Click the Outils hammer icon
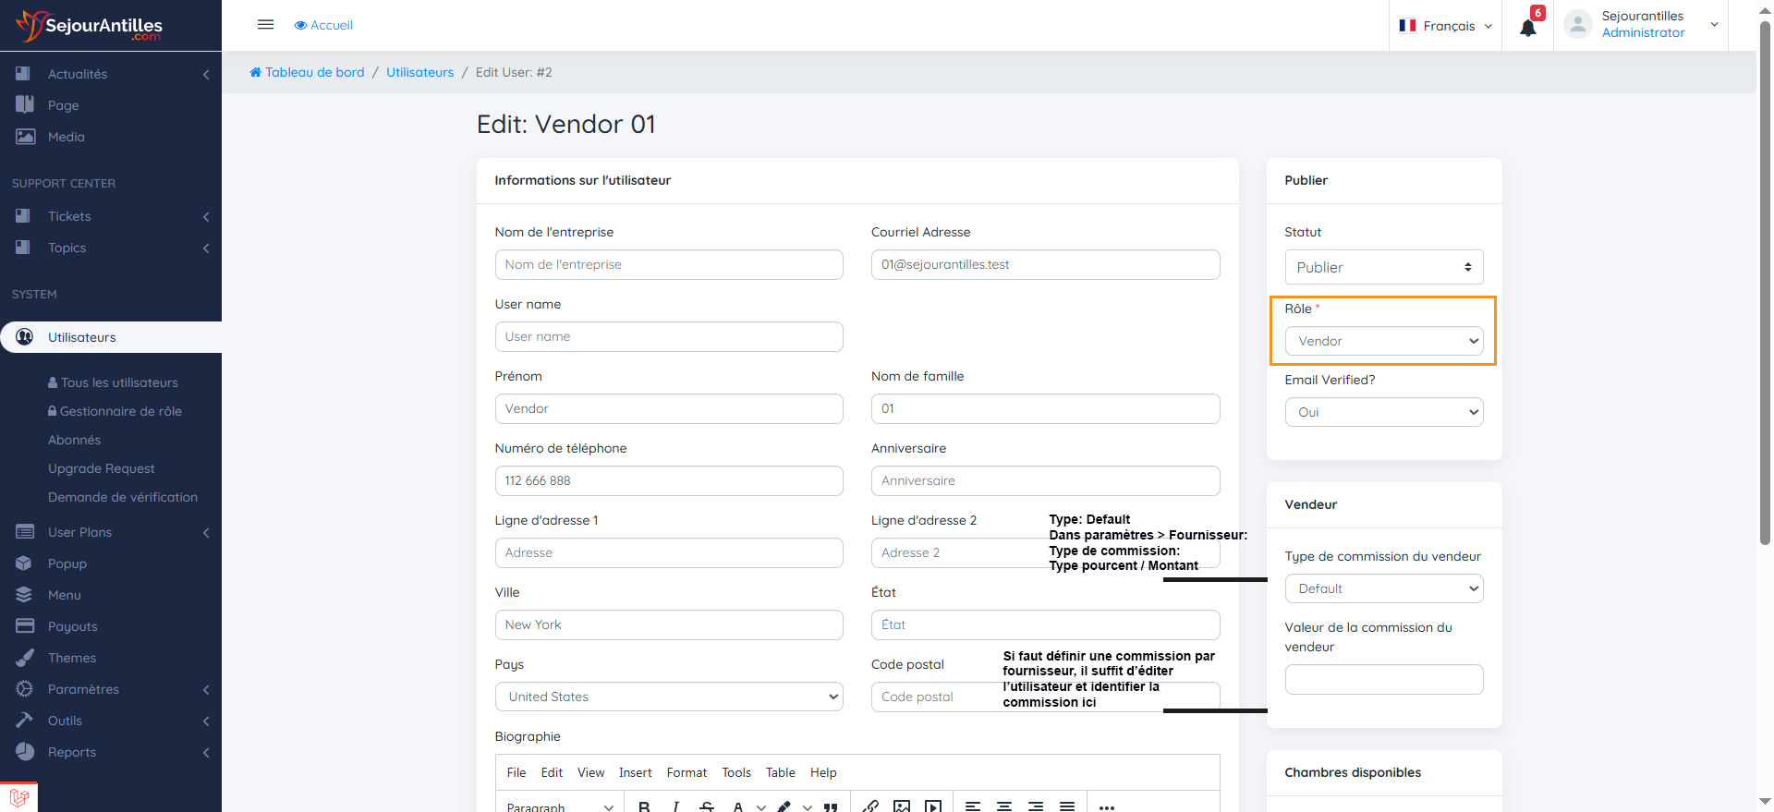 25,721
